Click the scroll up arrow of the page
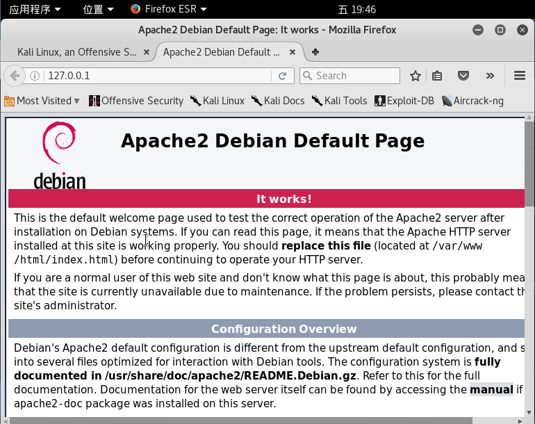 click(x=529, y=117)
